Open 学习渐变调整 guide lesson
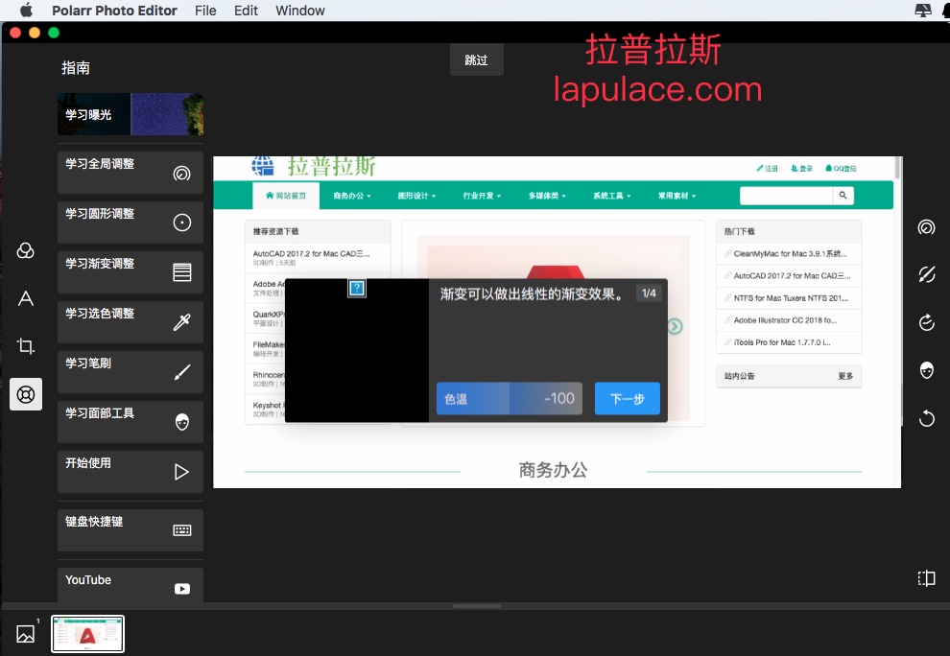 [x=131, y=272]
